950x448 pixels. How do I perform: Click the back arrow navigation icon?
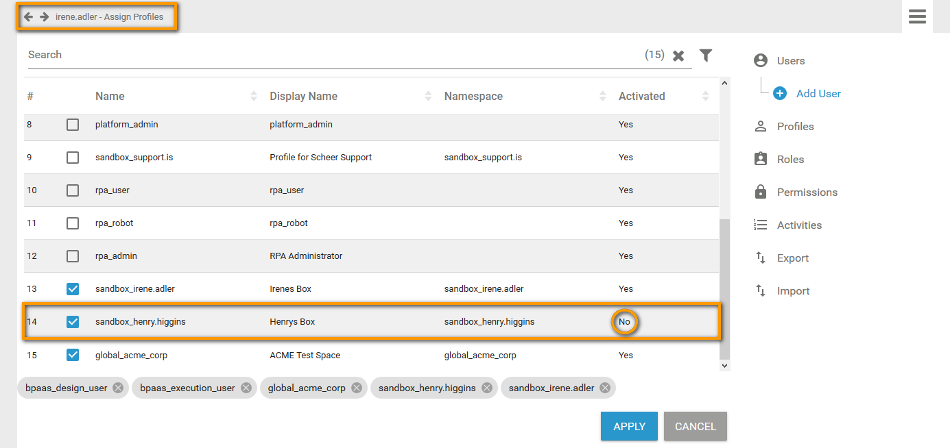pyautogui.click(x=29, y=16)
